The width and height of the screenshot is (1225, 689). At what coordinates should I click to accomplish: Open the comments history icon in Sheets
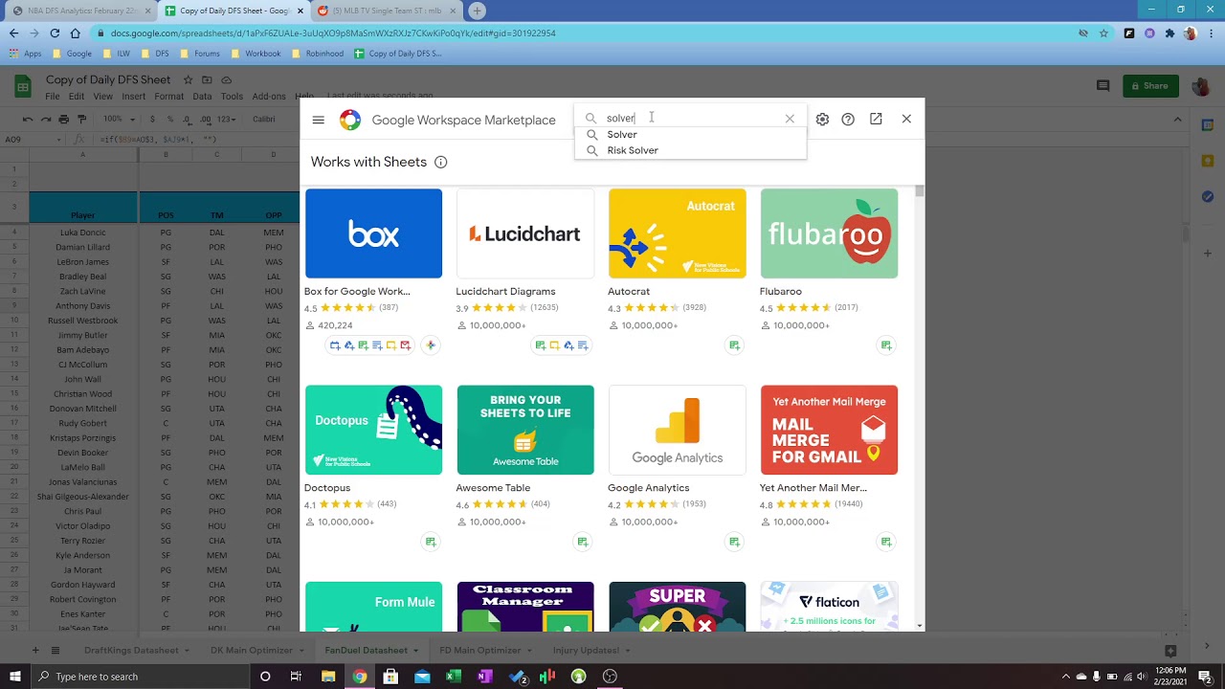[1102, 86]
